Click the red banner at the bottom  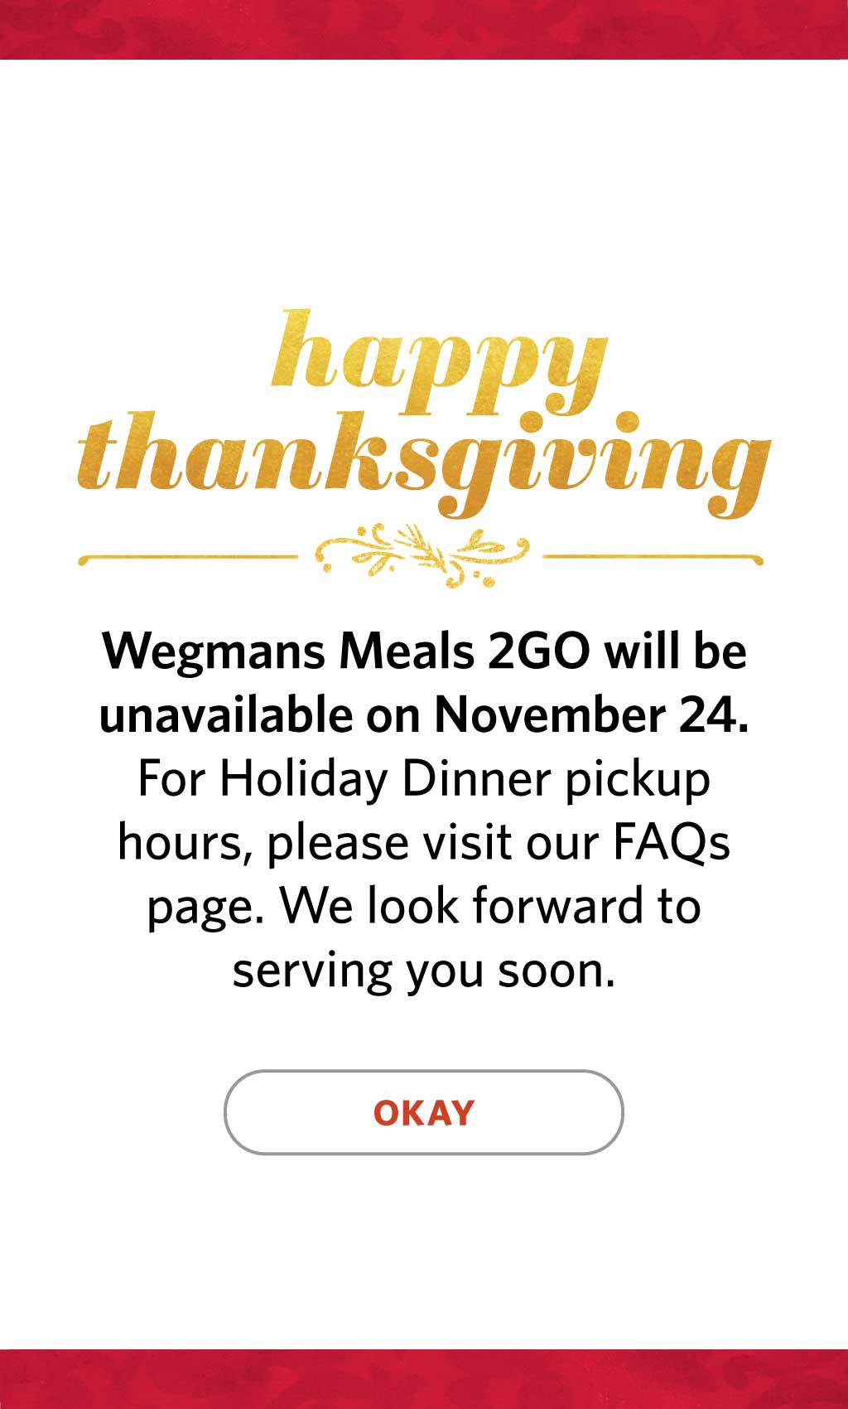[424, 1380]
